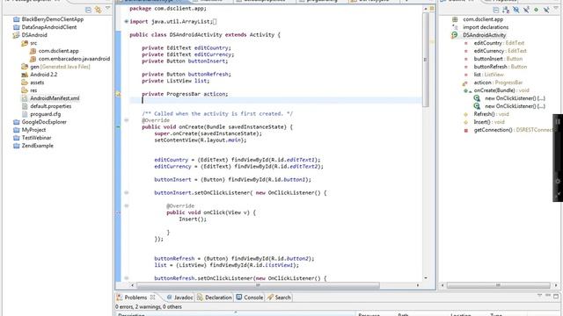Switch to the Search tab

coord(279,298)
